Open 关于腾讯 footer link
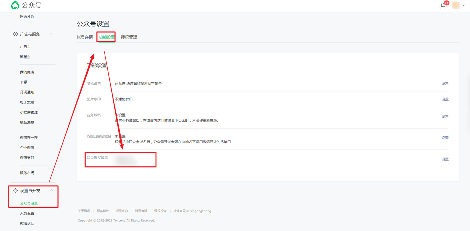The width and height of the screenshot is (470, 231). [x=84, y=211]
